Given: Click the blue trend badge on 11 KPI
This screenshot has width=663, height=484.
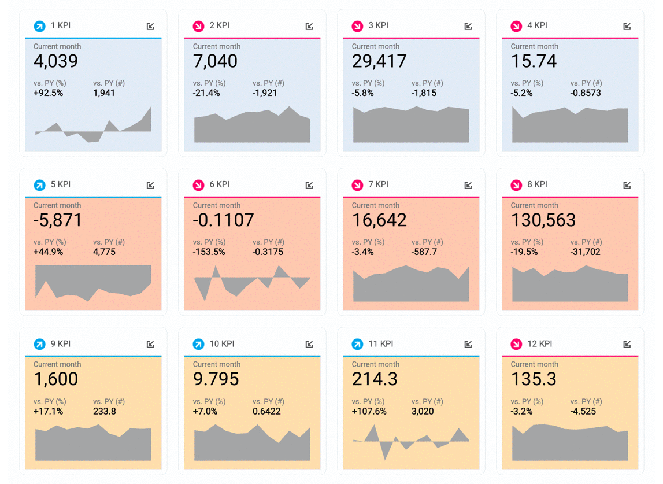Looking at the screenshot, I should click(357, 343).
